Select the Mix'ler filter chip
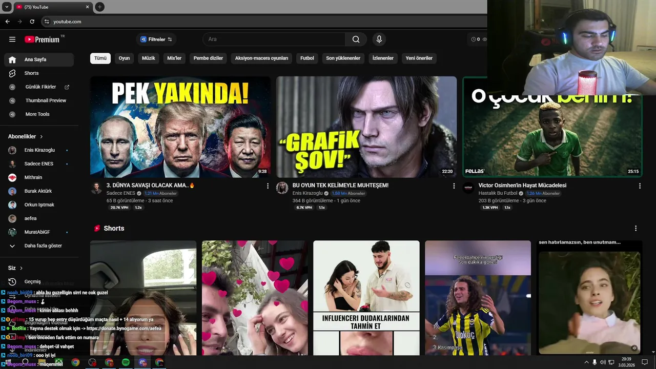This screenshot has width=656, height=369. coord(174,58)
